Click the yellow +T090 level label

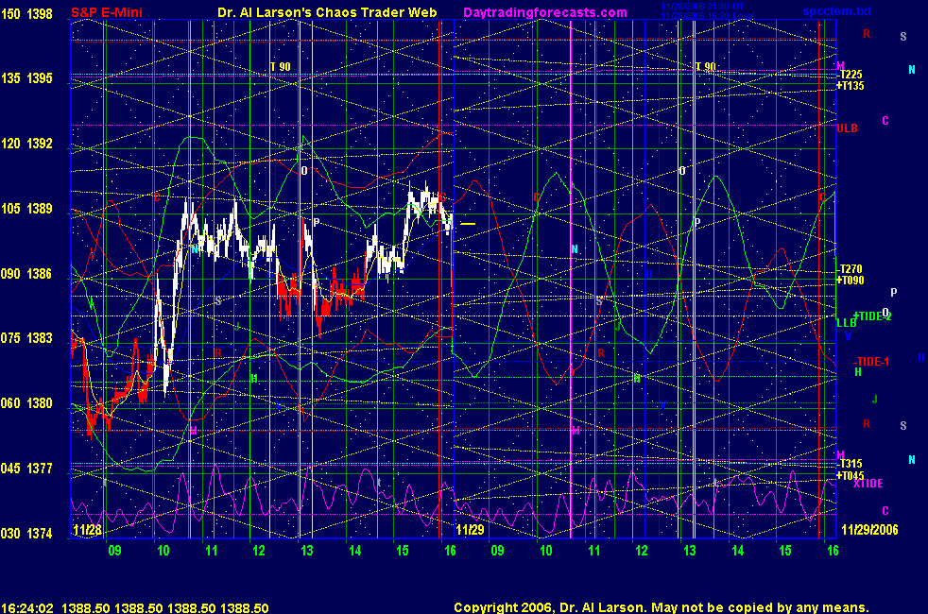(850, 280)
